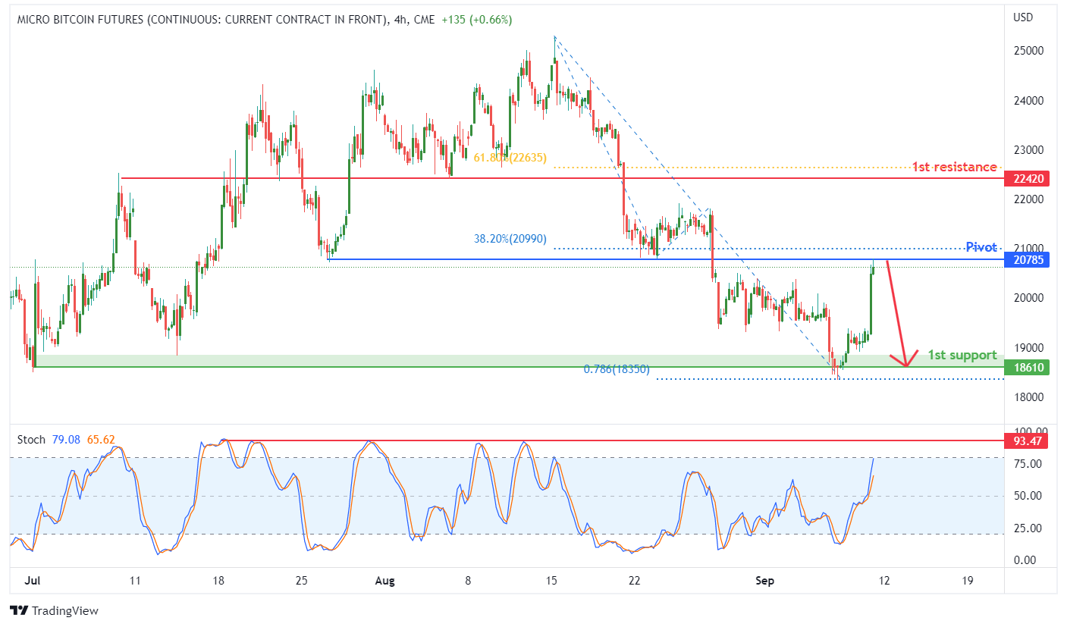The width and height of the screenshot is (1067, 627).
Task: Click the USD currency label
Action: tap(1023, 17)
